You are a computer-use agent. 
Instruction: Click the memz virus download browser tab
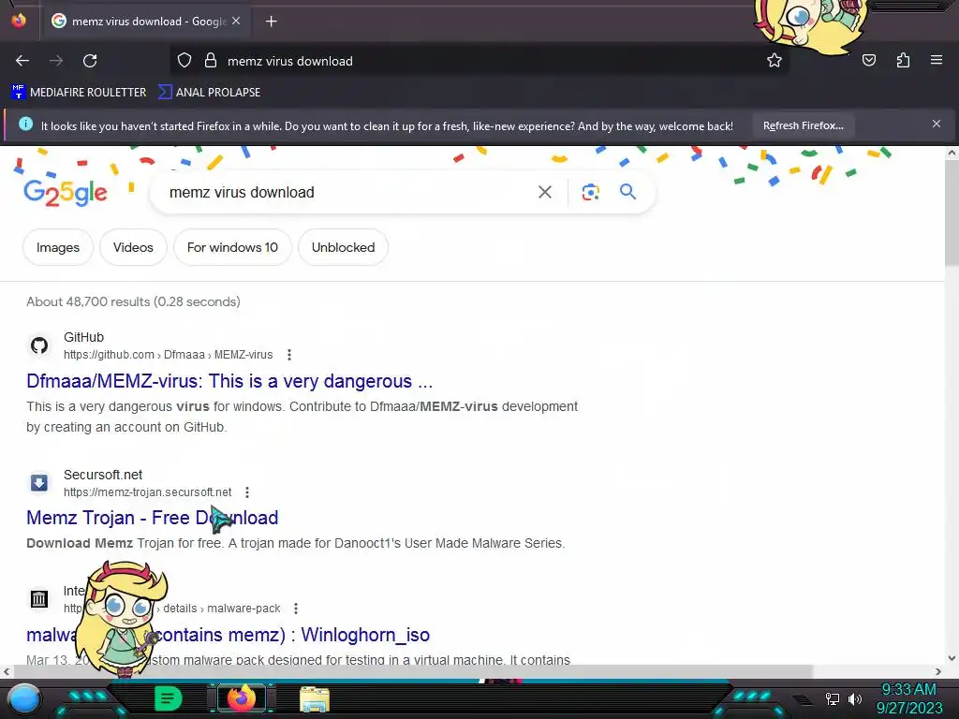coord(145,22)
